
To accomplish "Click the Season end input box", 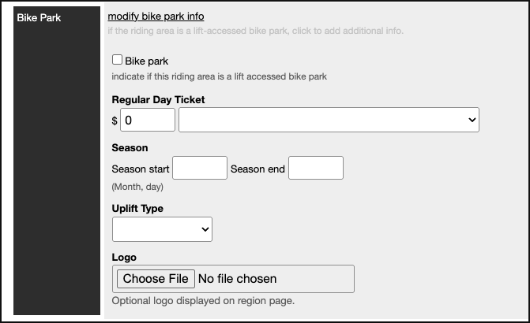I will tap(316, 168).
